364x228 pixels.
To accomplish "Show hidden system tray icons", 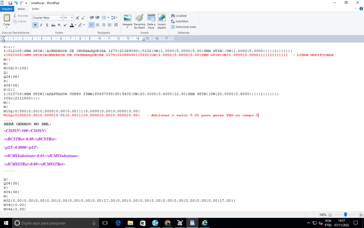I will 309,223.
